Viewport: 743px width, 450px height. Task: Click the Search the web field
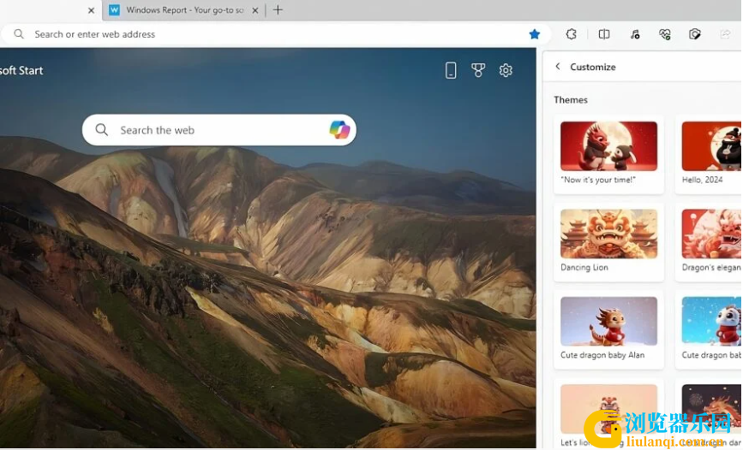[219, 130]
